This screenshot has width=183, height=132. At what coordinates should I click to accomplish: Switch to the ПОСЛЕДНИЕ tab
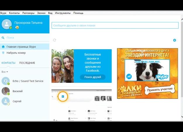[x=27, y=63]
